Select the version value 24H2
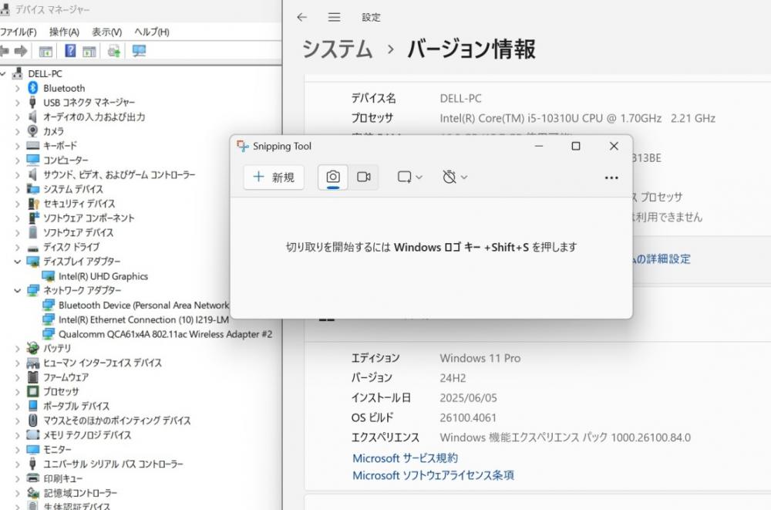771x510 pixels. click(x=453, y=378)
